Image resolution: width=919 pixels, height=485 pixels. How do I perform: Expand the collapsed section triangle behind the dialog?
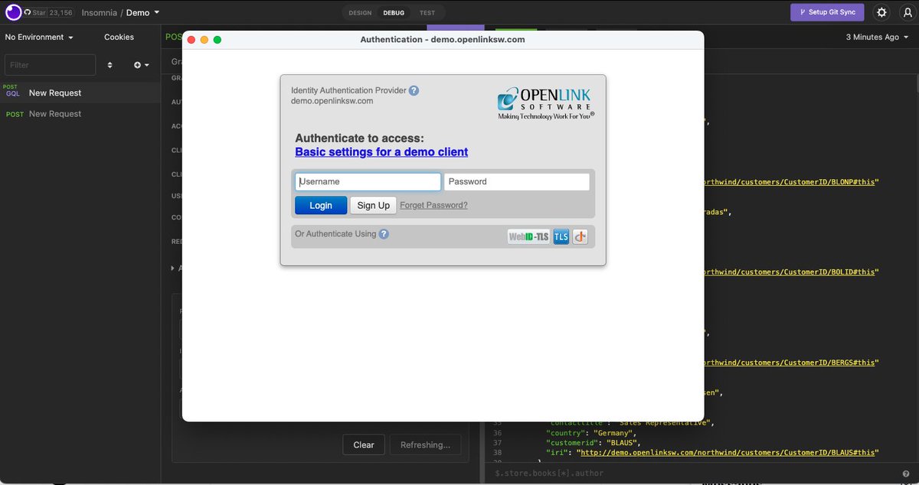173,269
